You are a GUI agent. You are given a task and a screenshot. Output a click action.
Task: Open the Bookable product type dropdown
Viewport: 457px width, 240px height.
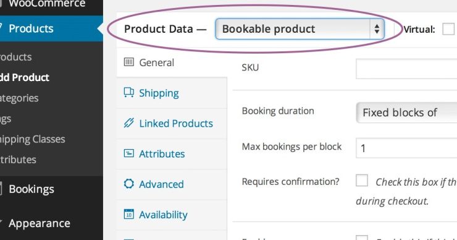[300, 29]
